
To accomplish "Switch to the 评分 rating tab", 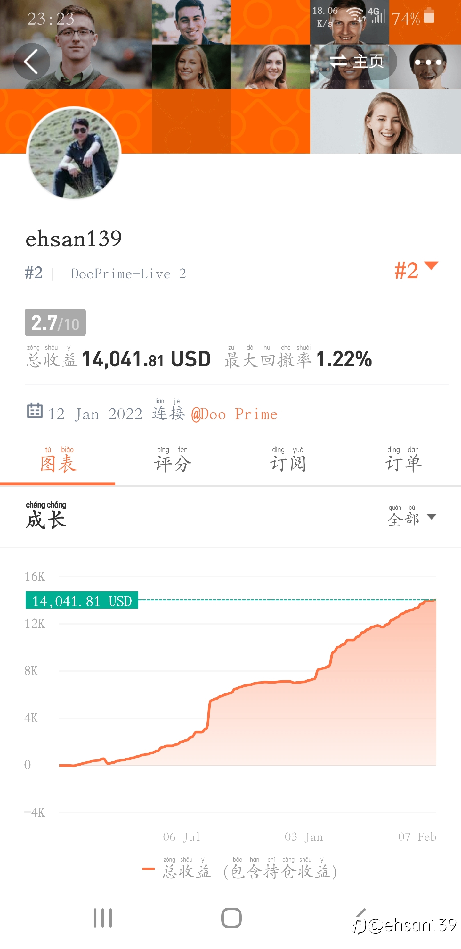I will click(173, 460).
